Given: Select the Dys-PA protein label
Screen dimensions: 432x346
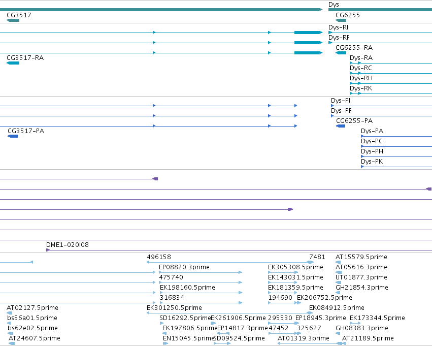Looking at the screenshot, I should [372, 131].
